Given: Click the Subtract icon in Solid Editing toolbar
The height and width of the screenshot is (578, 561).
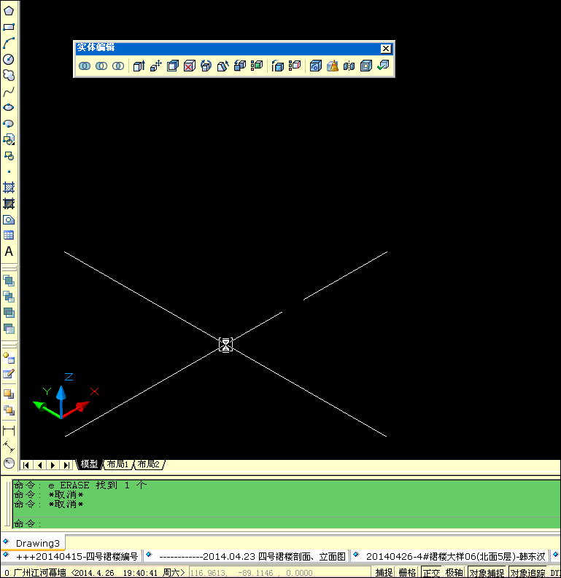Looking at the screenshot, I should pyautogui.click(x=101, y=66).
